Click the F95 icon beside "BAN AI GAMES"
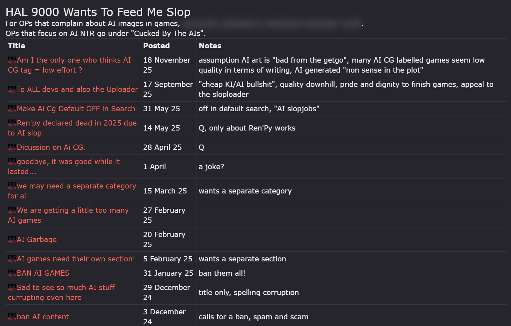Viewport: 511px width, 326px height. (12, 273)
